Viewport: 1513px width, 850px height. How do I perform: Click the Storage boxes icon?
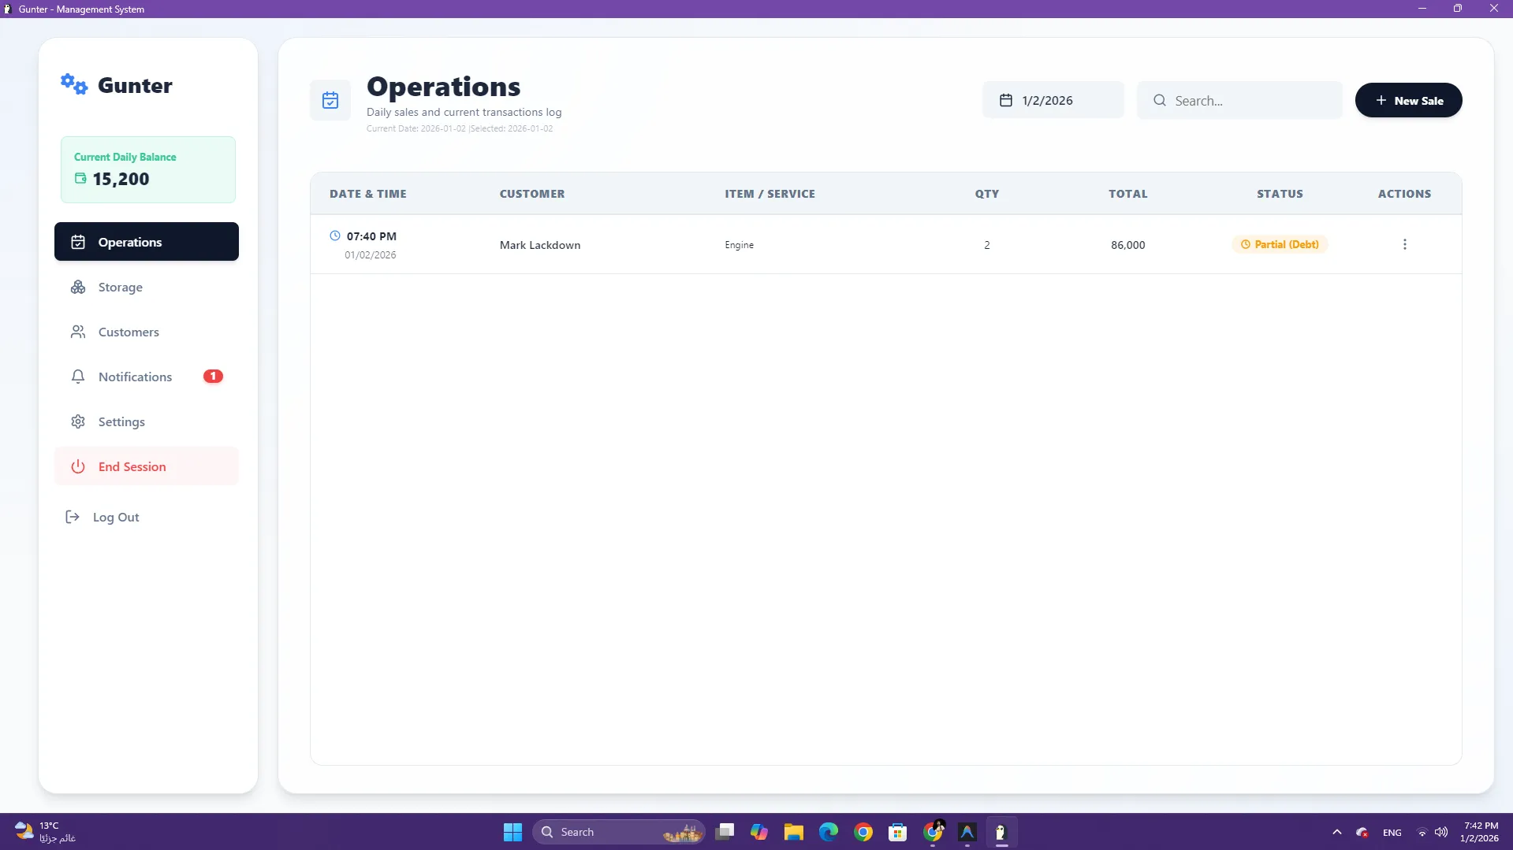pos(78,288)
